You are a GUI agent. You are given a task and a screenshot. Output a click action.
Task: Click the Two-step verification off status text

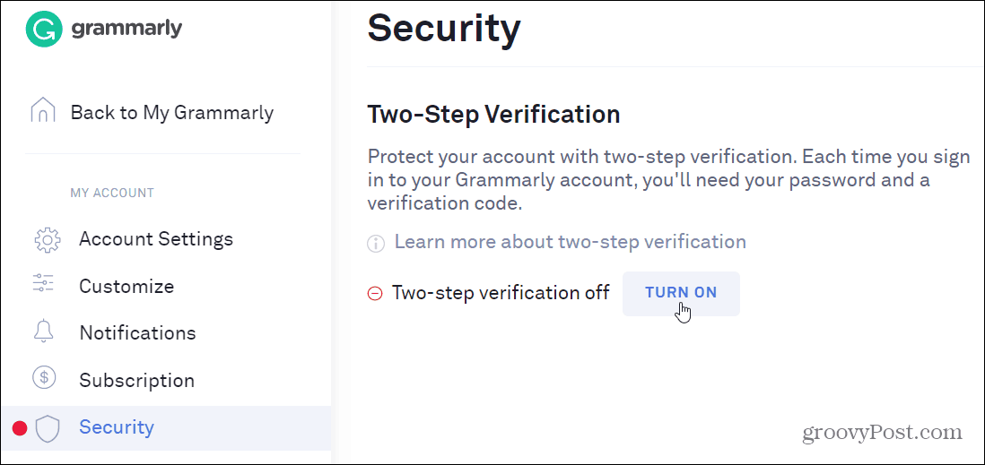(x=501, y=292)
